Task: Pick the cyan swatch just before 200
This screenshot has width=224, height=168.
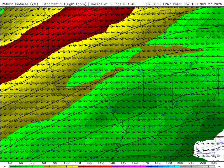Action: (x=177, y=166)
